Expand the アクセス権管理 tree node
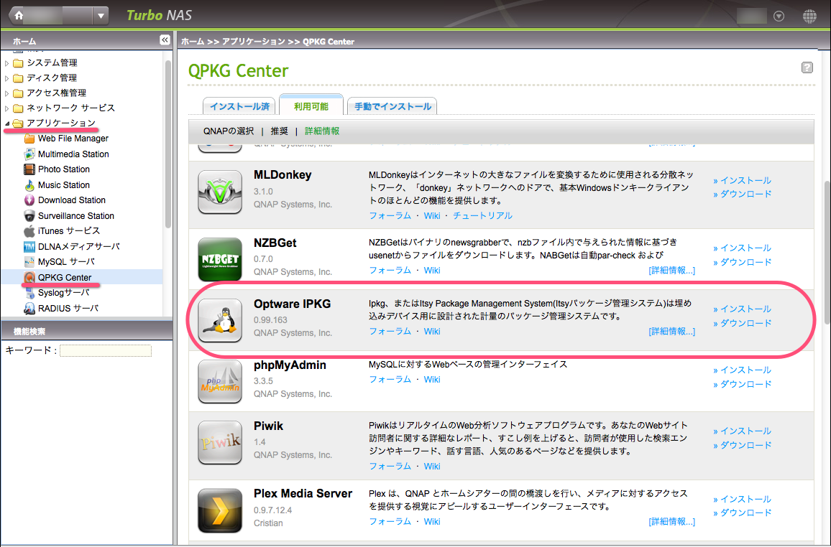The image size is (831, 547). click(7, 93)
